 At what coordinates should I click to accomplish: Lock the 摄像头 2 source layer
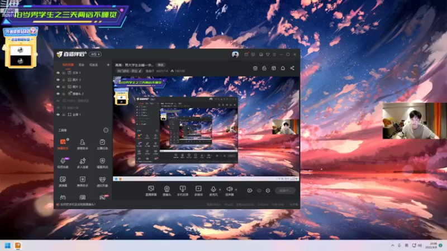[x=64, y=94]
